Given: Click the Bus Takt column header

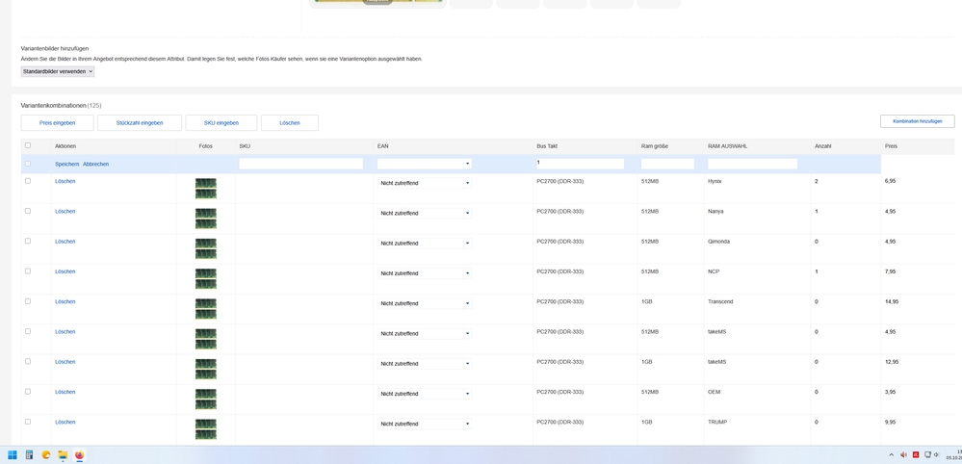Looking at the screenshot, I should 547,146.
